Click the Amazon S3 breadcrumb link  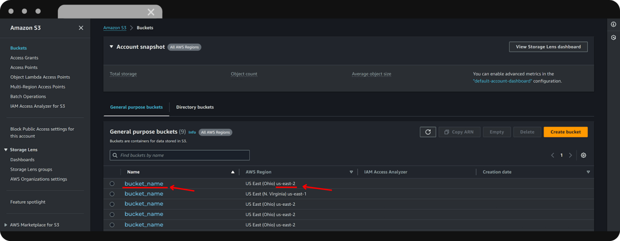tap(115, 28)
